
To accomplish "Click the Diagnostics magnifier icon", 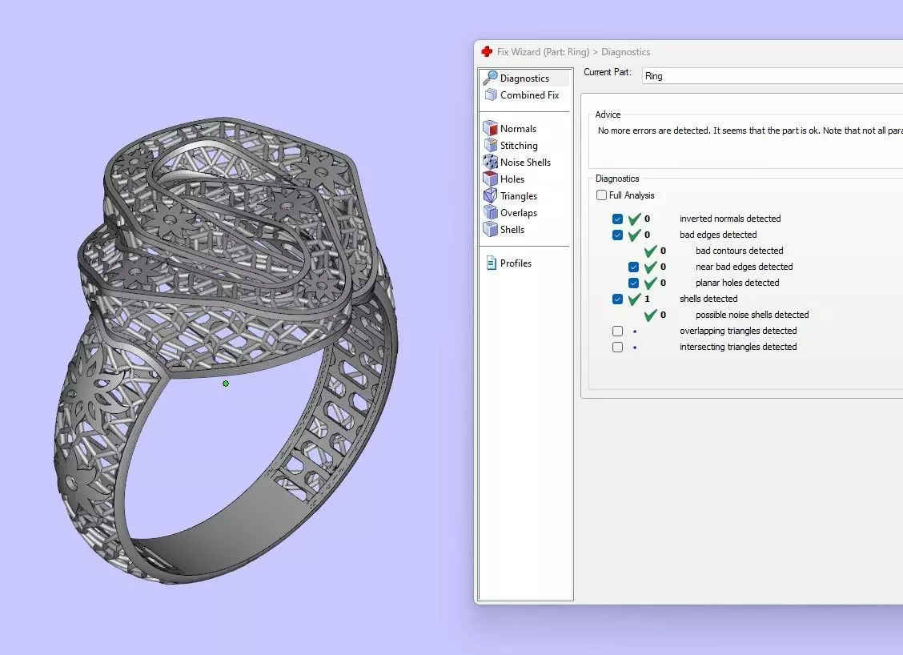I will 490,77.
